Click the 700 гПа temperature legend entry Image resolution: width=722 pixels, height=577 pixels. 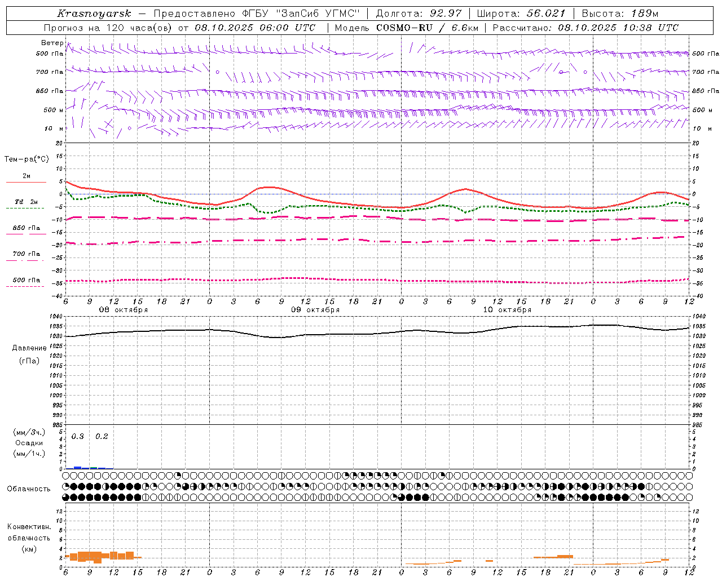coord(26,256)
